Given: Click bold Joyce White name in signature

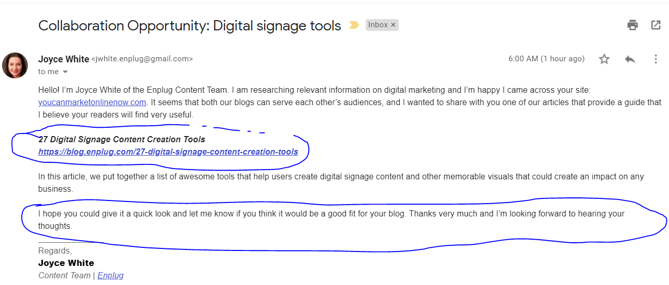Looking at the screenshot, I should (66, 263).
